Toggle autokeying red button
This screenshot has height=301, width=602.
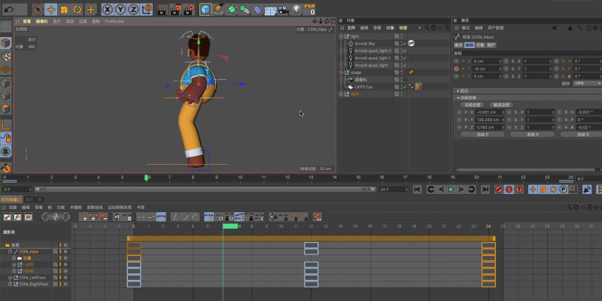509,190
